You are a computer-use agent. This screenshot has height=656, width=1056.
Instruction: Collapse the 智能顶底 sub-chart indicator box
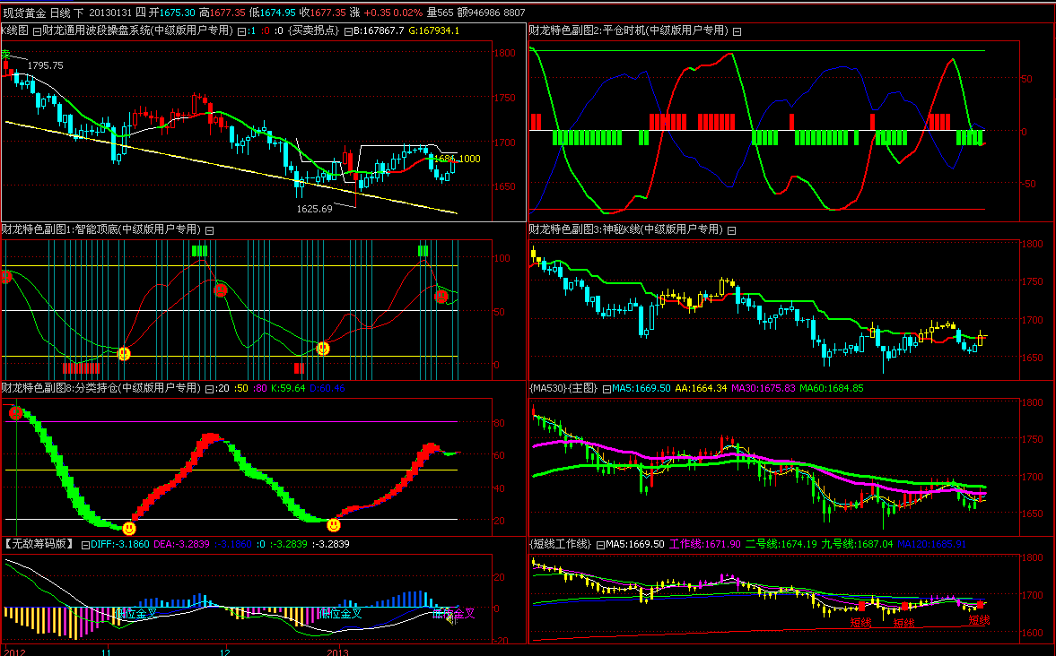(x=209, y=230)
